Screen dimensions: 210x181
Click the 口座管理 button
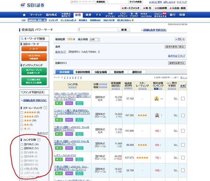click(x=161, y=8)
